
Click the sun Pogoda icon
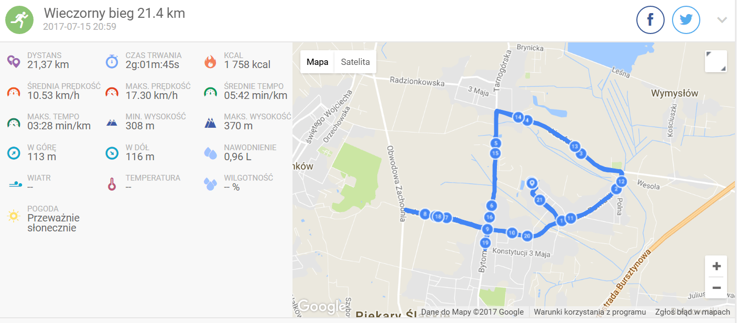[14, 215]
